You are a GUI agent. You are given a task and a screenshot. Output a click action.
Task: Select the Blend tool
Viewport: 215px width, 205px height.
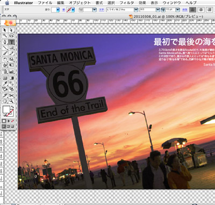(11, 83)
